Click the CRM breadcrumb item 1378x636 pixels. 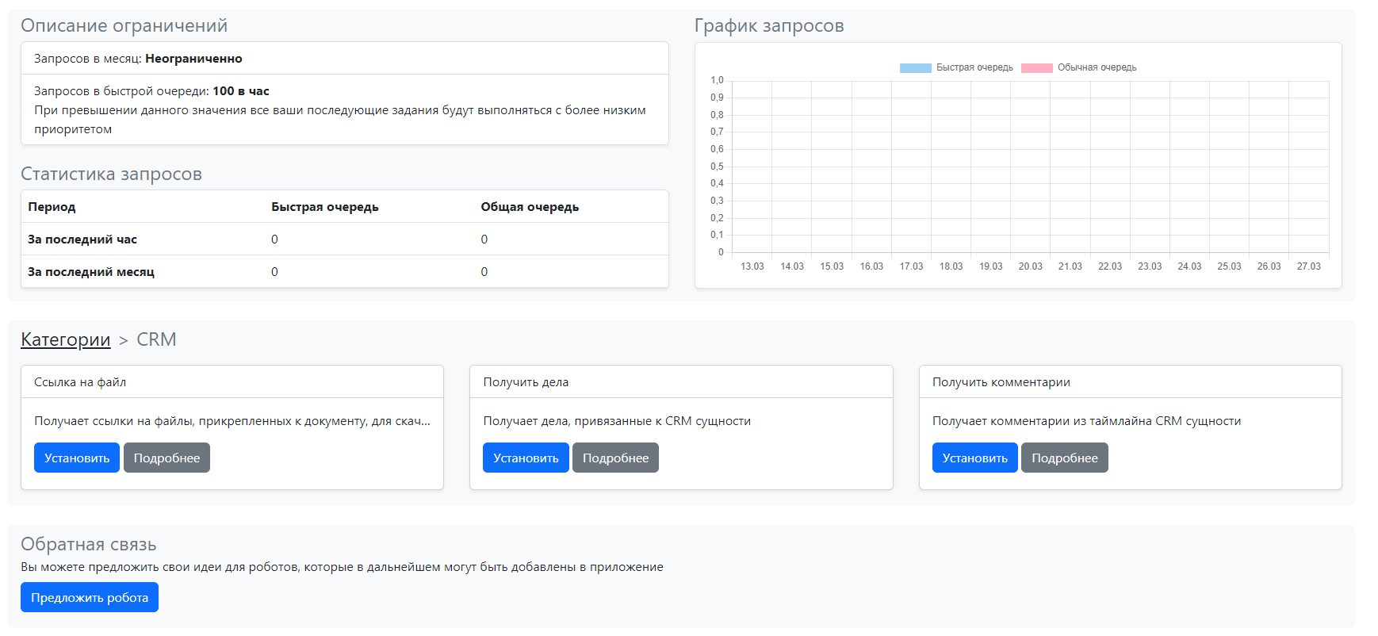tap(156, 339)
